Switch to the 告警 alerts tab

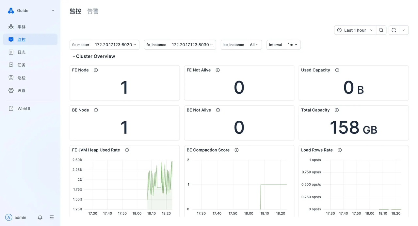[x=93, y=11]
